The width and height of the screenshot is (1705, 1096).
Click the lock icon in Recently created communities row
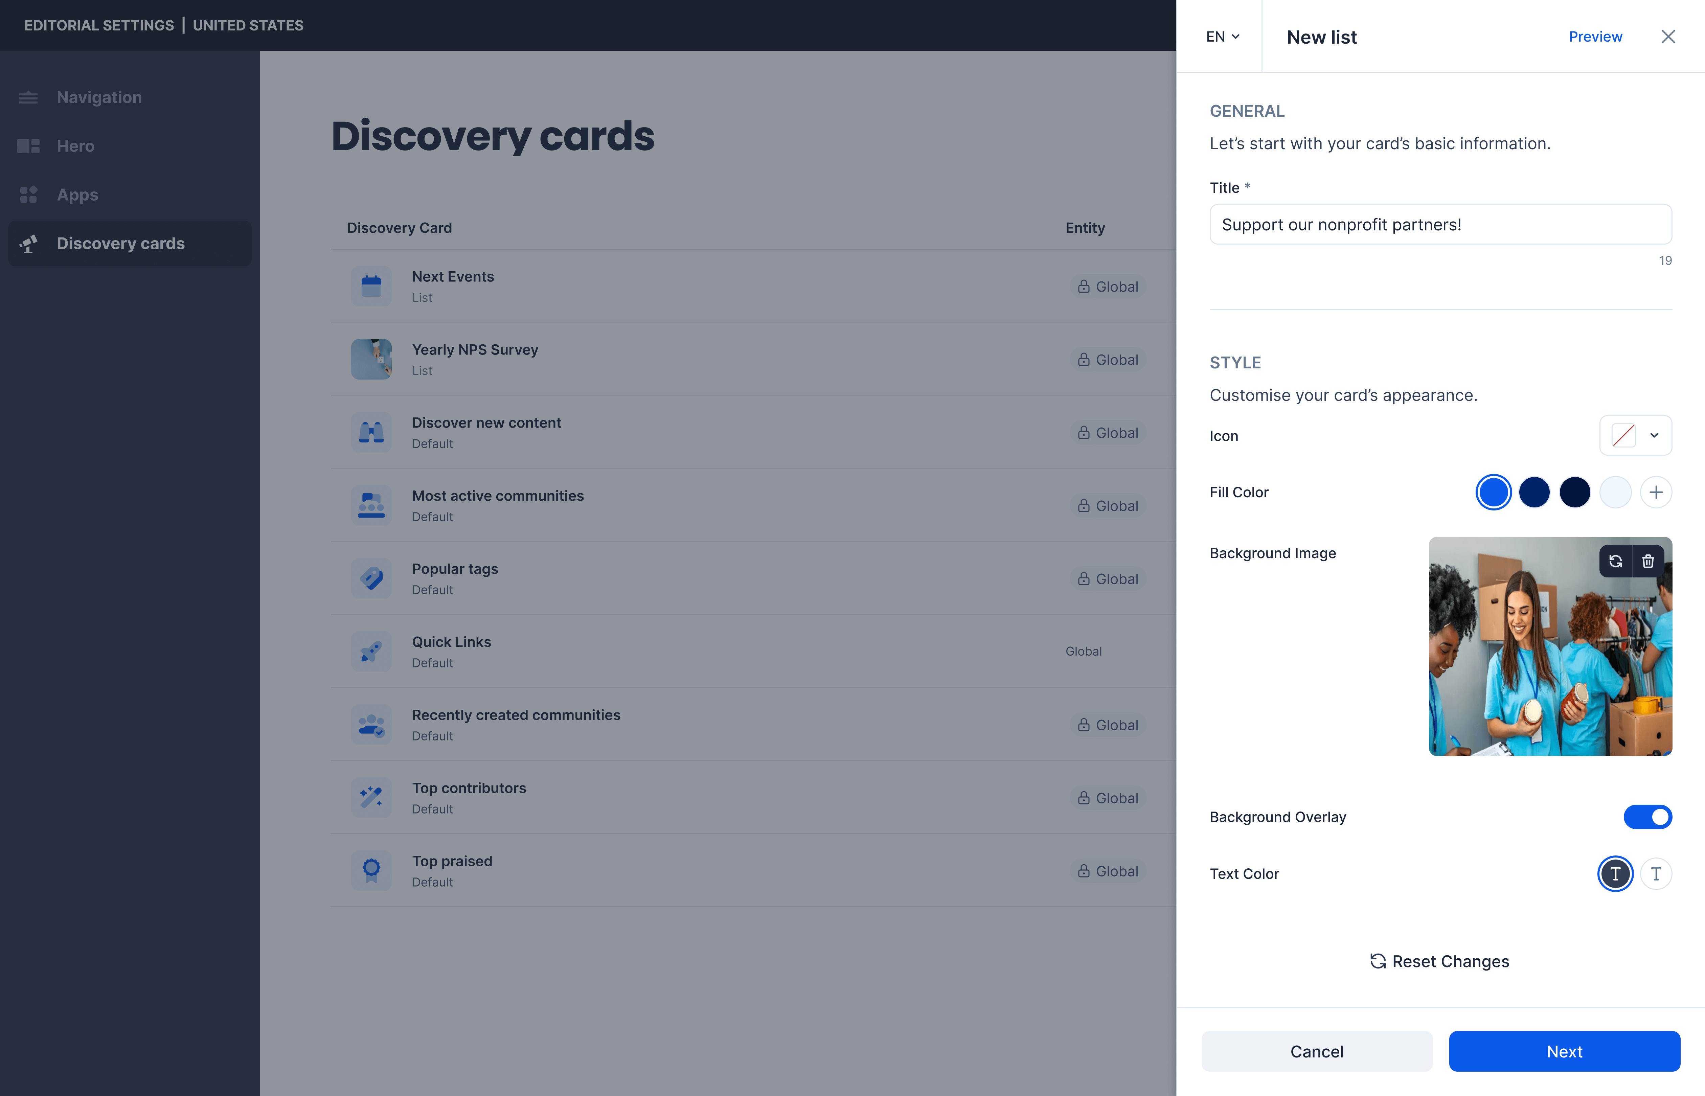(1084, 725)
